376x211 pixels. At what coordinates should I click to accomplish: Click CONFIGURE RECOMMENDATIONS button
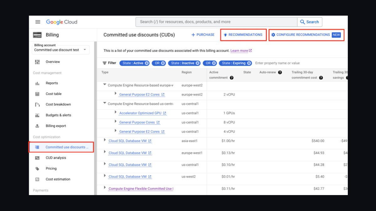(x=306, y=35)
